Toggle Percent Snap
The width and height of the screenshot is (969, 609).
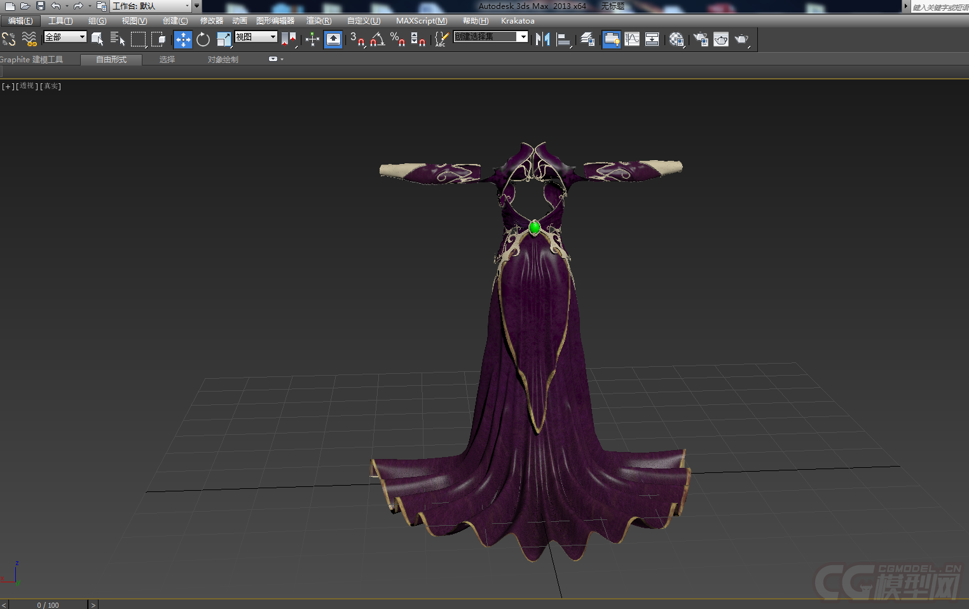pos(398,39)
